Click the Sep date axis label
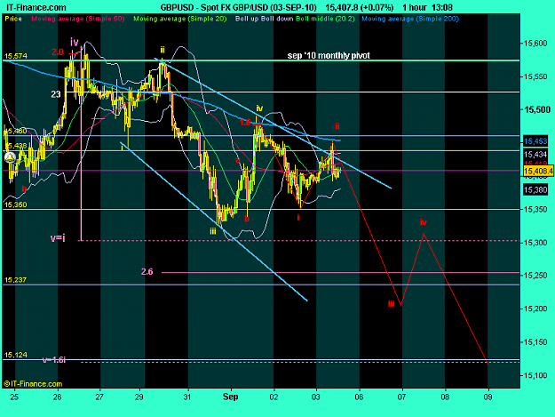 click(230, 397)
